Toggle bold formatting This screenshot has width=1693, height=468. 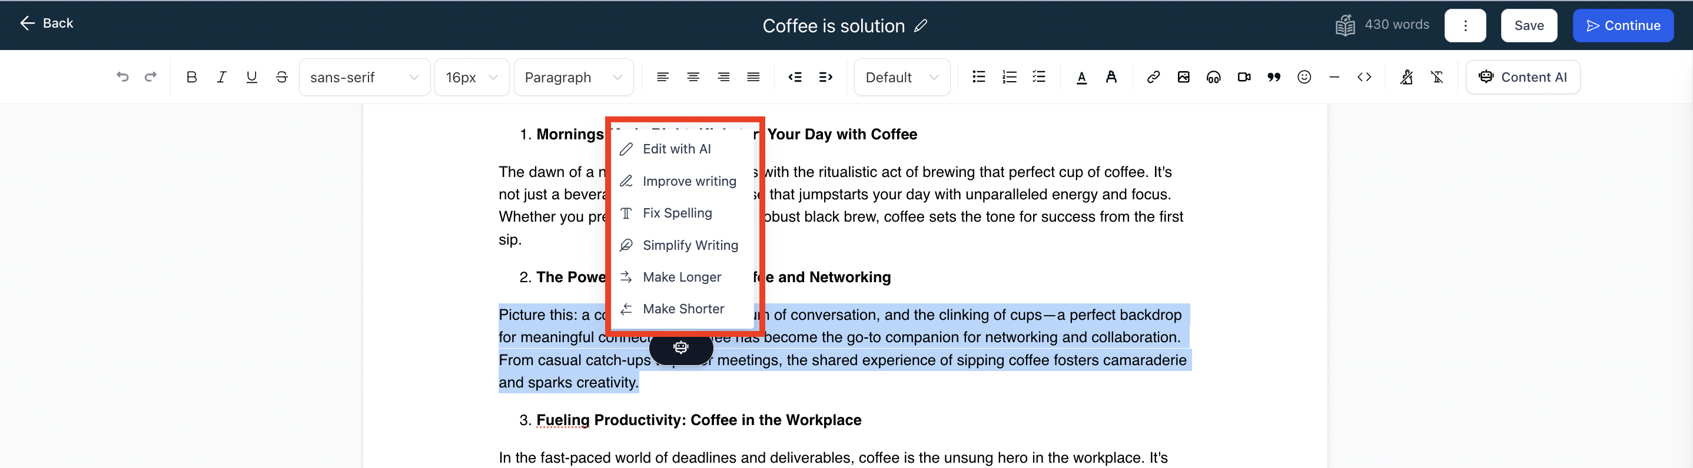(x=191, y=78)
